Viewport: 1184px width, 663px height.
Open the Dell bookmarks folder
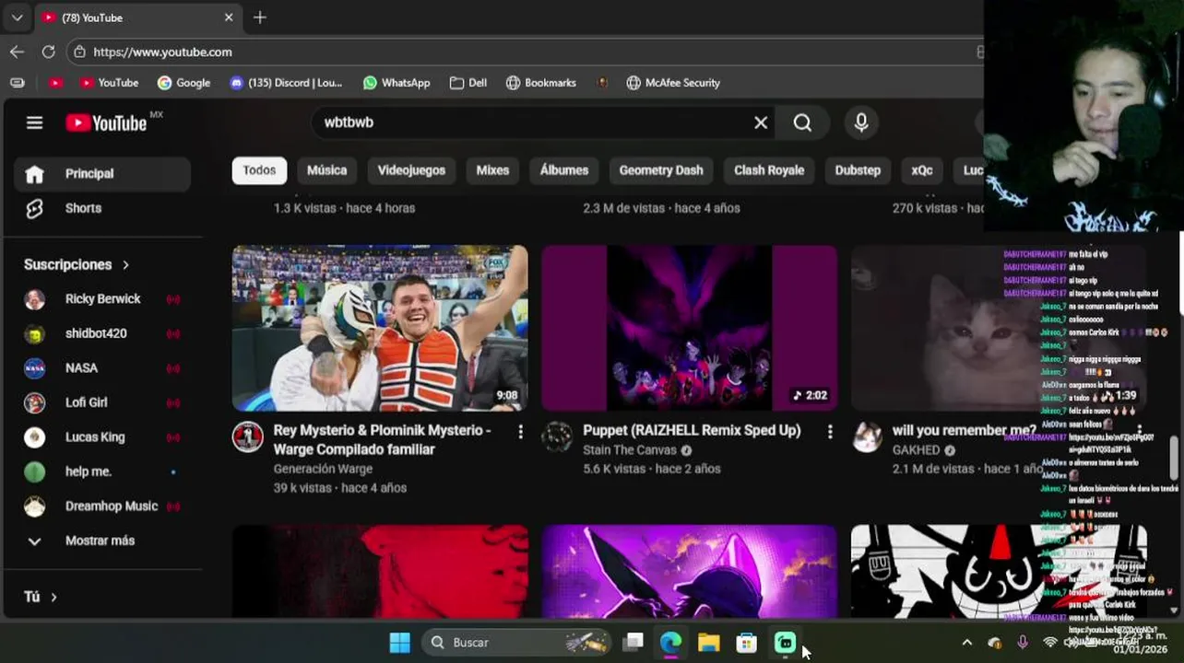coord(468,83)
